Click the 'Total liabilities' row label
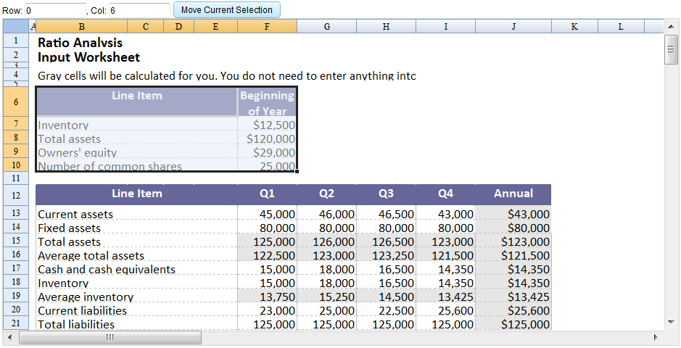Screen dimensions: 681x348 [76, 324]
